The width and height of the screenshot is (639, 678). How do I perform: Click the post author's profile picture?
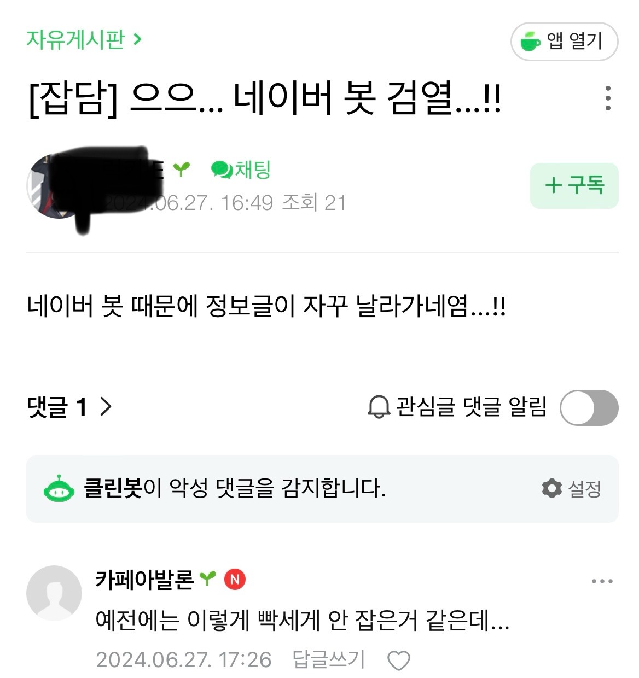coord(52,186)
